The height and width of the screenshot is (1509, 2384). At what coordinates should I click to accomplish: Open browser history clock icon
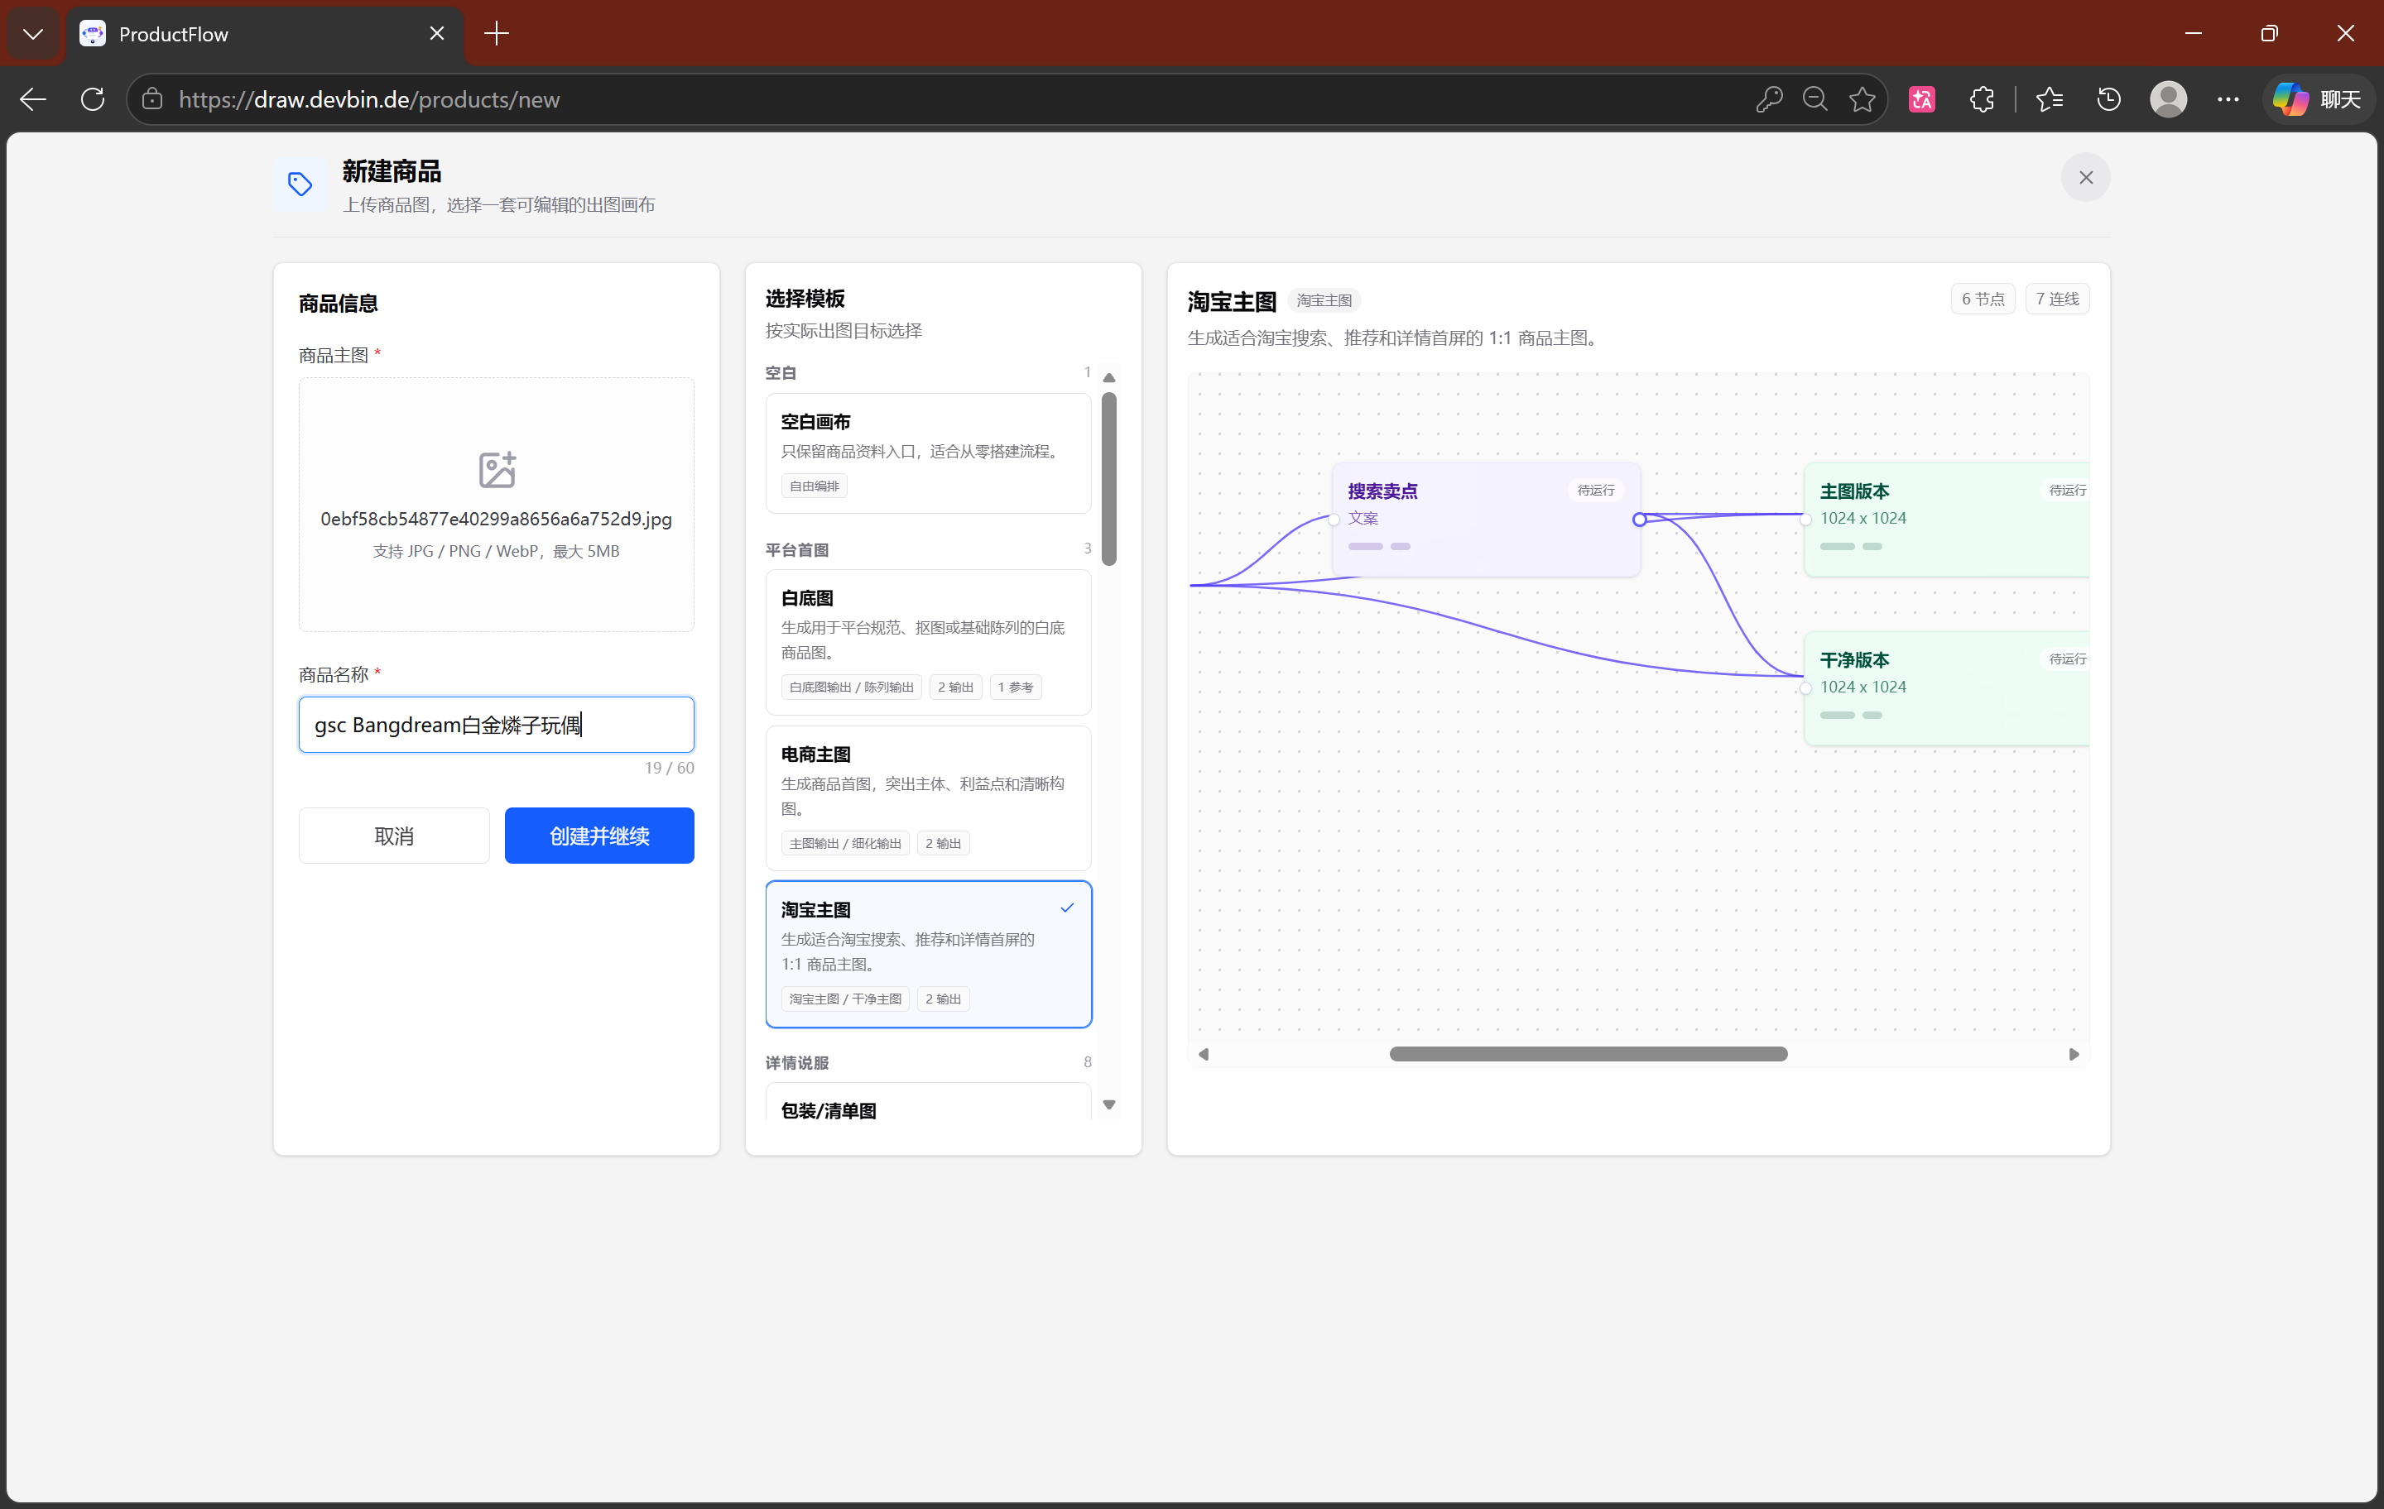point(2109,99)
